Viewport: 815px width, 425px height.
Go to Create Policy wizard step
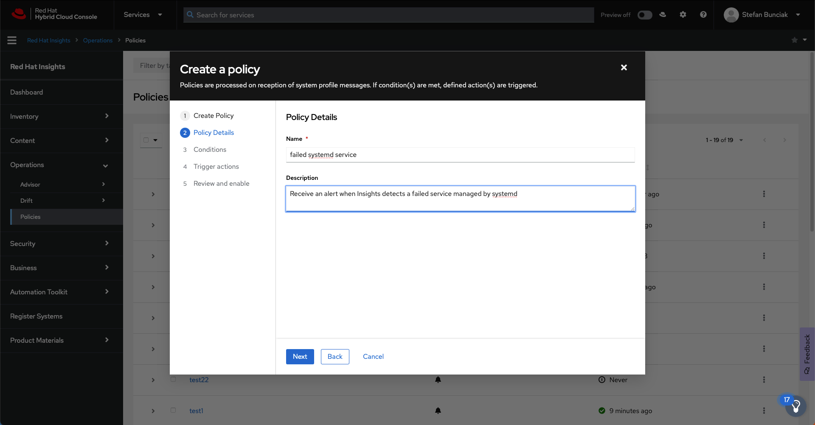pyautogui.click(x=213, y=116)
